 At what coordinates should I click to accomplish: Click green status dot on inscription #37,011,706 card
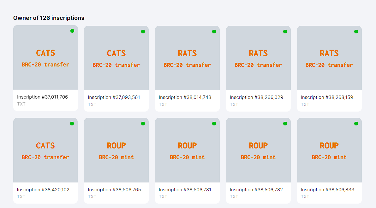[x=72, y=31]
